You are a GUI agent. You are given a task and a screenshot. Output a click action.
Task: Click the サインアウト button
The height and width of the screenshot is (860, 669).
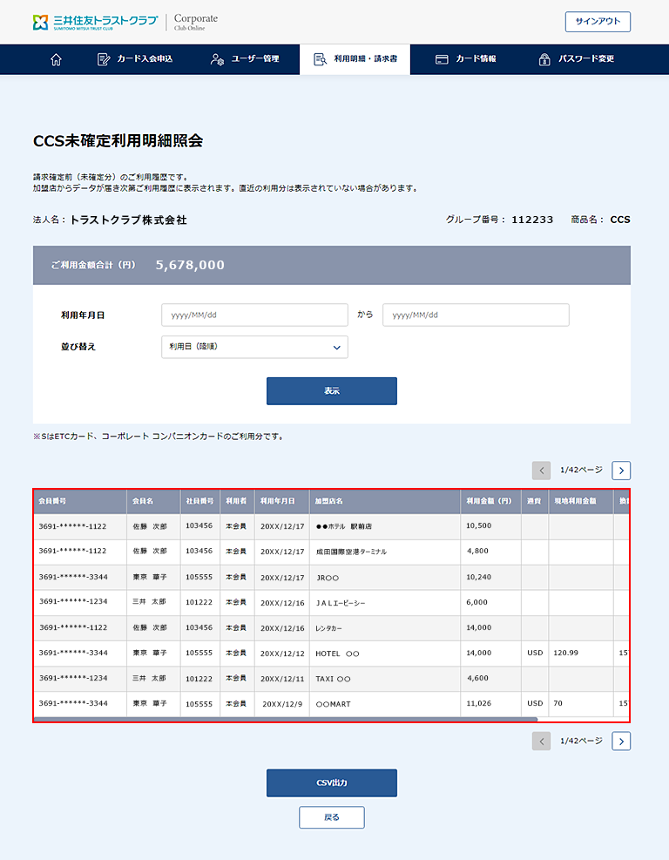(598, 22)
